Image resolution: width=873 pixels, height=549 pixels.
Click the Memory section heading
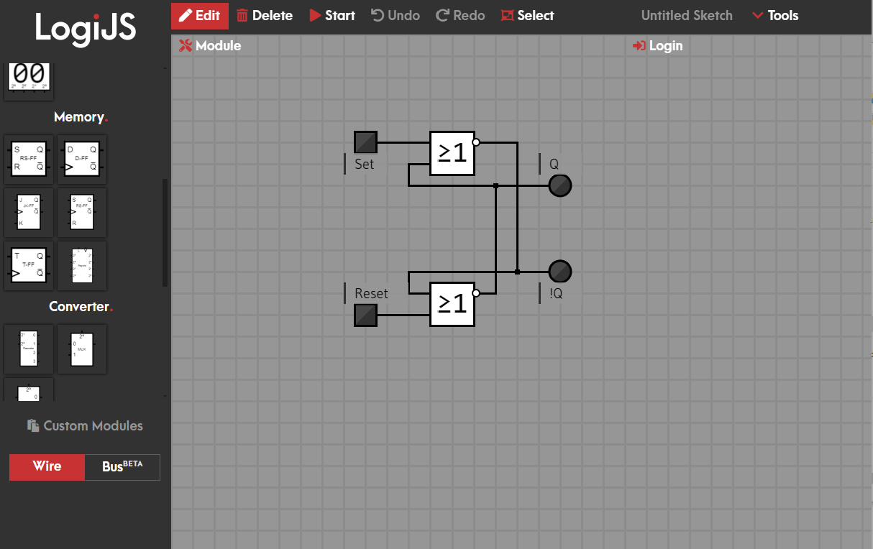[81, 117]
